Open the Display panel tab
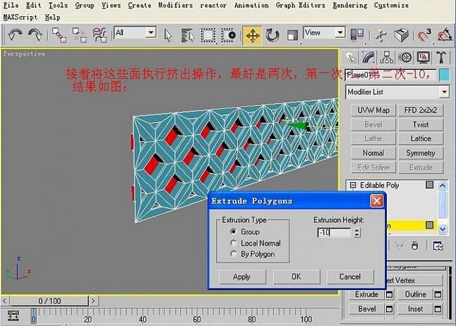This screenshot has height=326, width=456. 423,58
